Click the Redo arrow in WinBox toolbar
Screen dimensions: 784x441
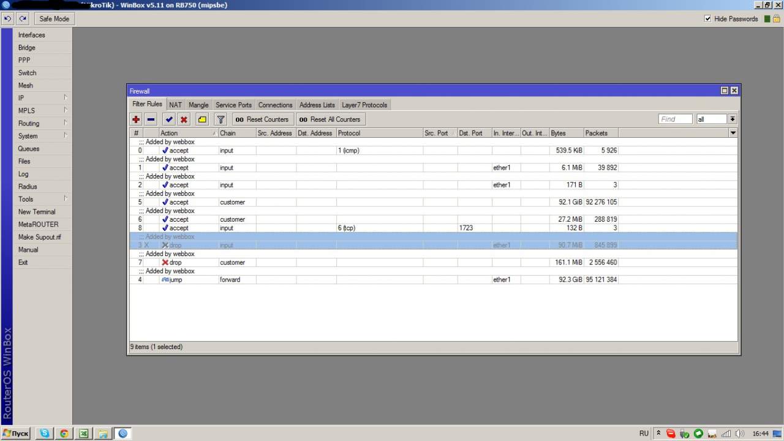click(23, 19)
